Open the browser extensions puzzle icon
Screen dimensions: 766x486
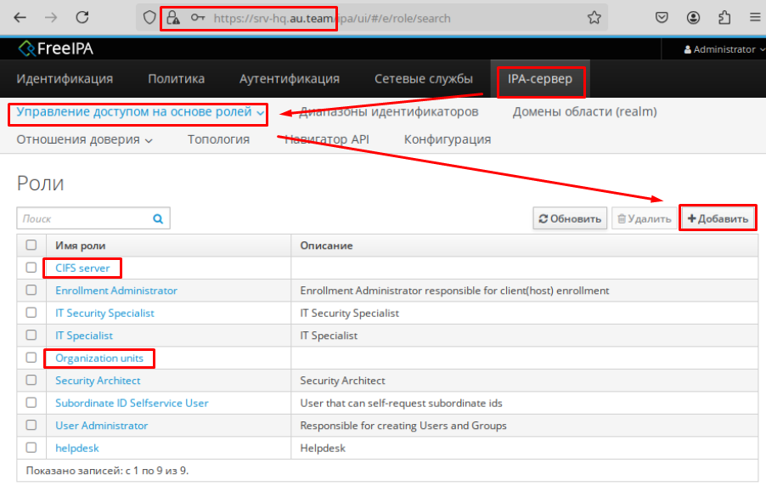click(x=724, y=18)
